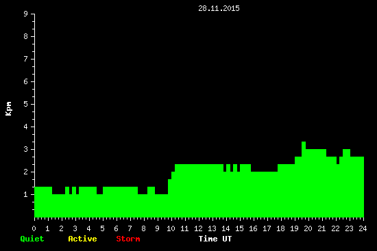
Task: Click the Kp value 1 label
Action: [26, 194]
